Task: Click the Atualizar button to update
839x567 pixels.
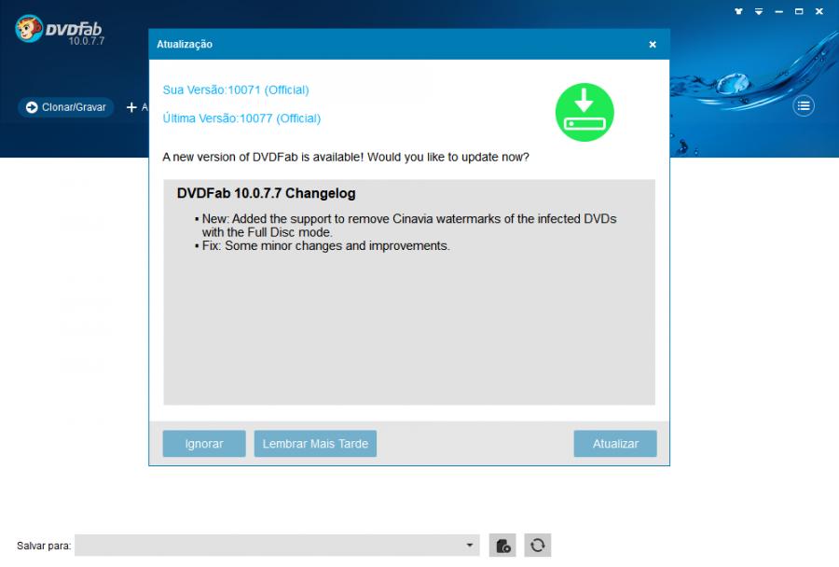Action: pos(615,443)
